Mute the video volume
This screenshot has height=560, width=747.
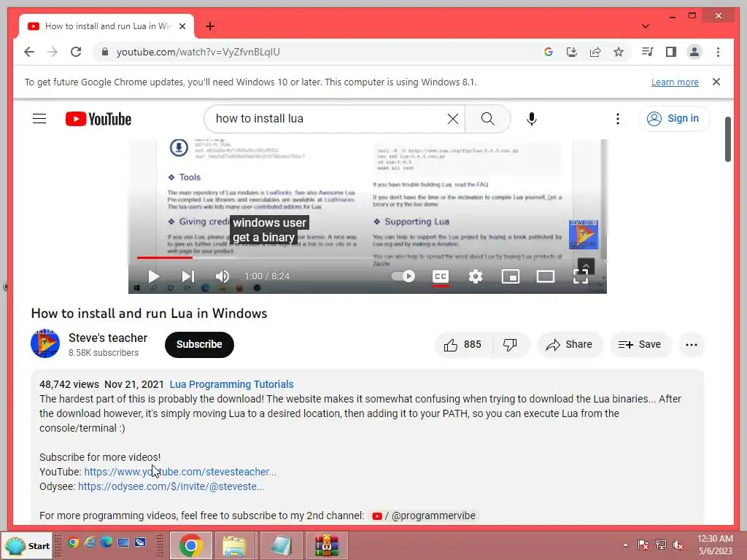tap(222, 276)
